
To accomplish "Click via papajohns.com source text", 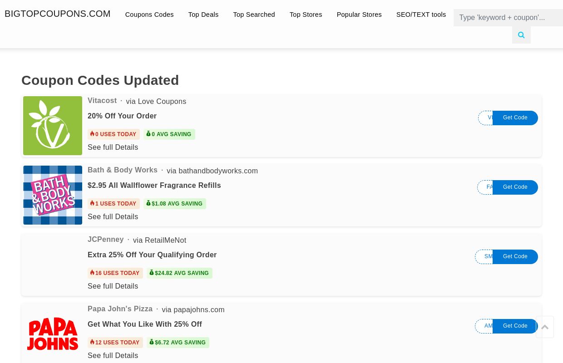I will pos(193,310).
